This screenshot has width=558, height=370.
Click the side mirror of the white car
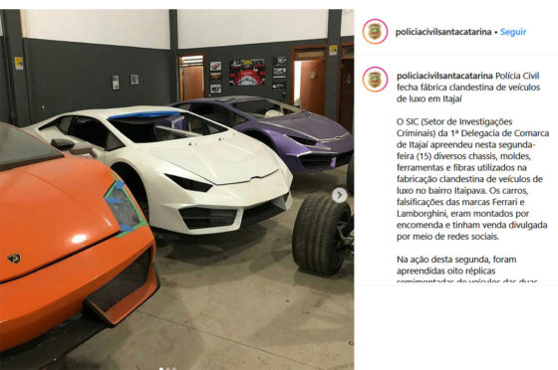(x=63, y=144)
